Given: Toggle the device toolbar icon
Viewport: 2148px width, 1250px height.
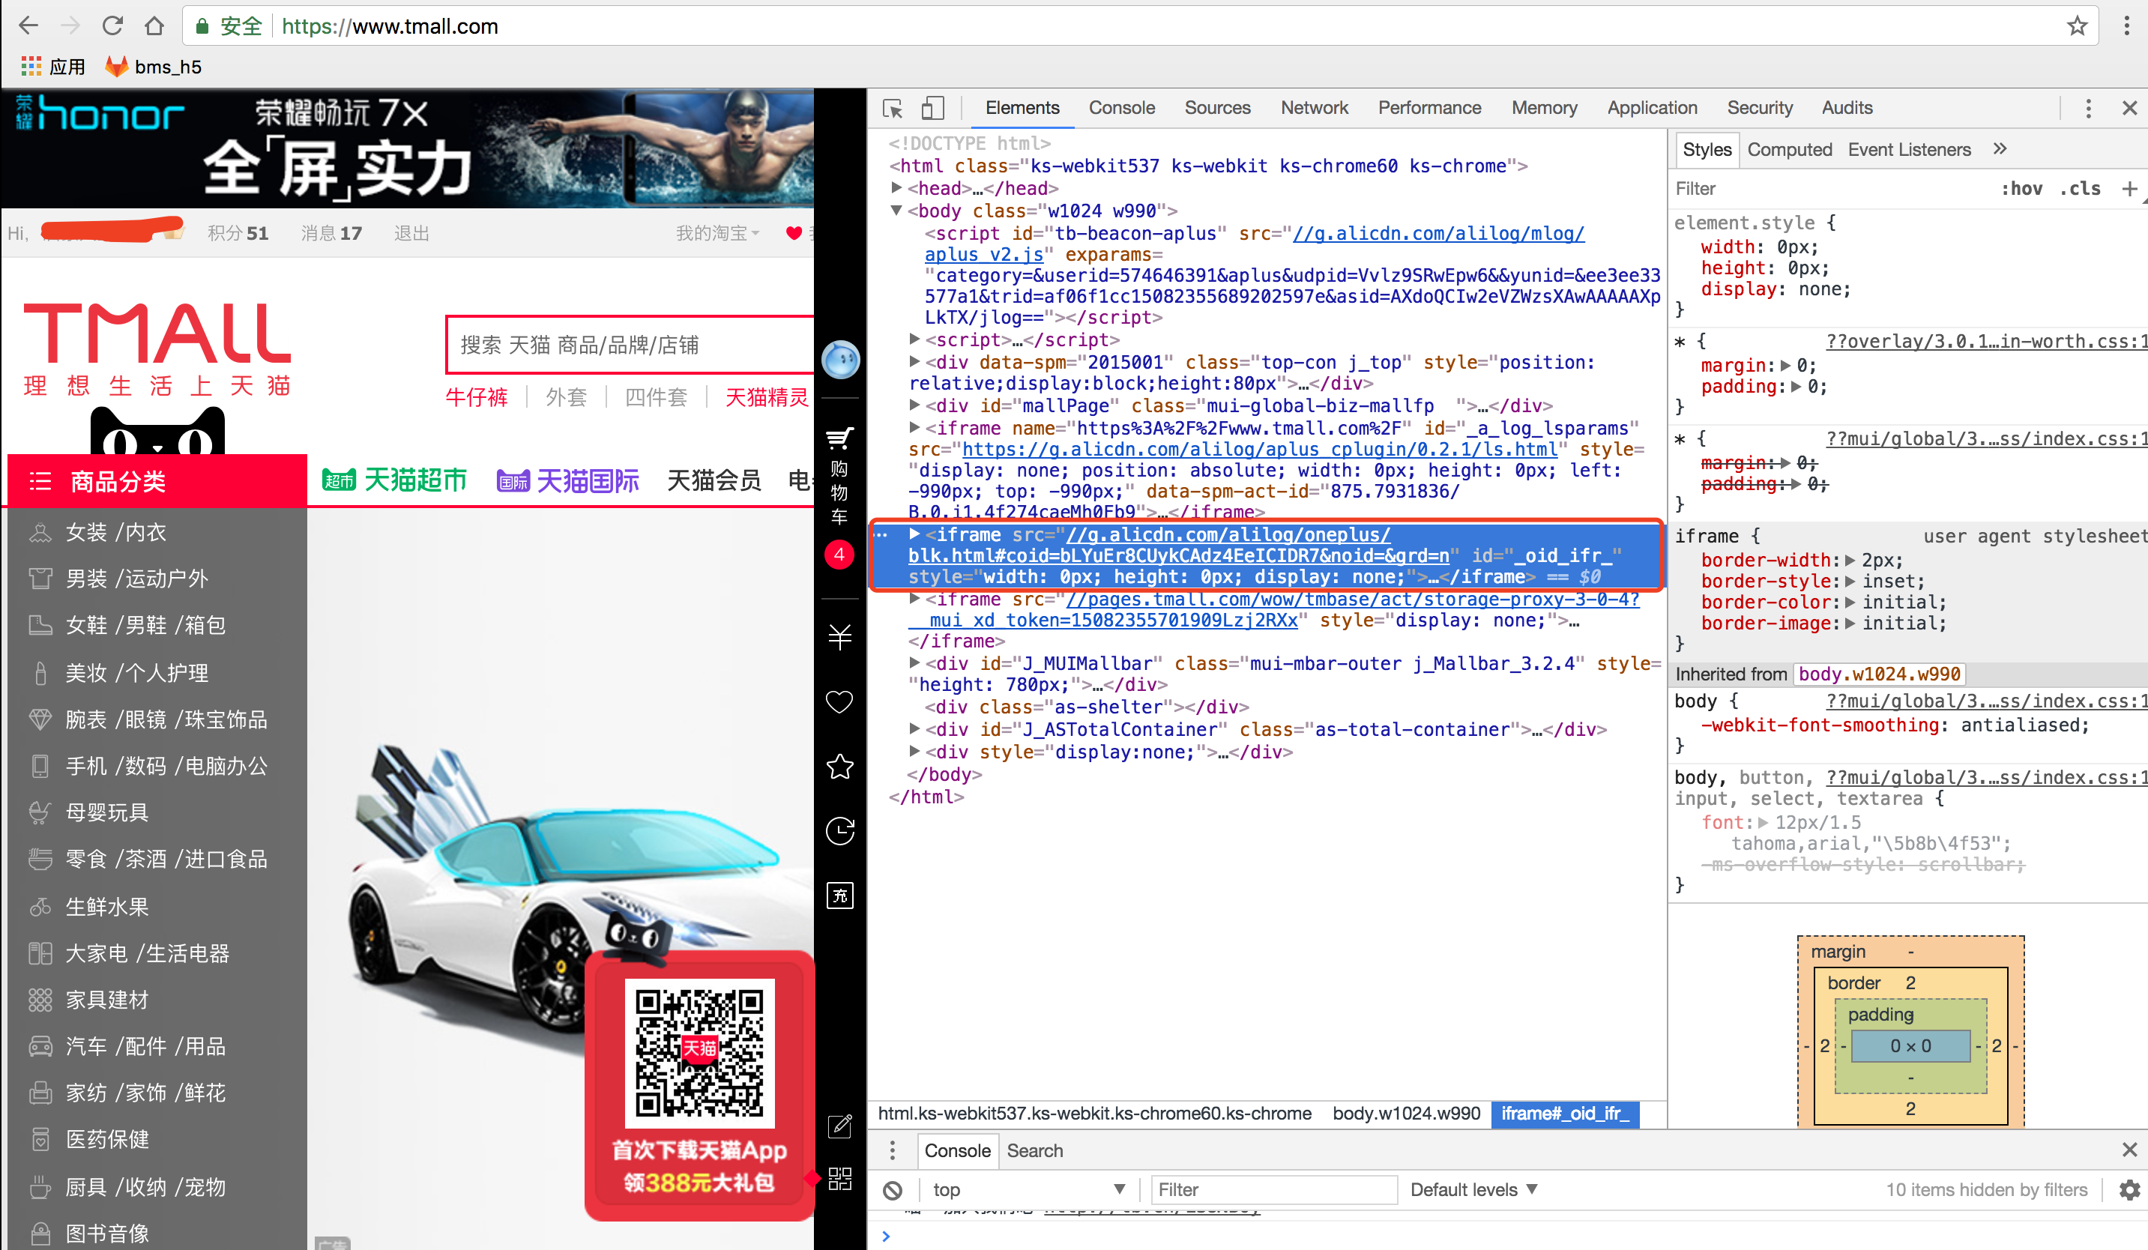Looking at the screenshot, I should pos(932,108).
